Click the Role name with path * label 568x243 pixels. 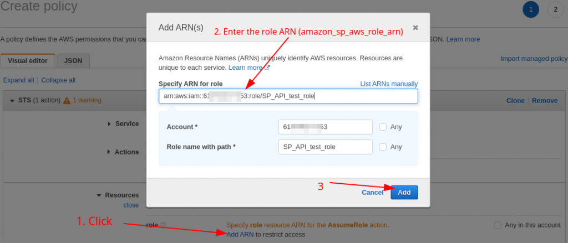pos(201,147)
